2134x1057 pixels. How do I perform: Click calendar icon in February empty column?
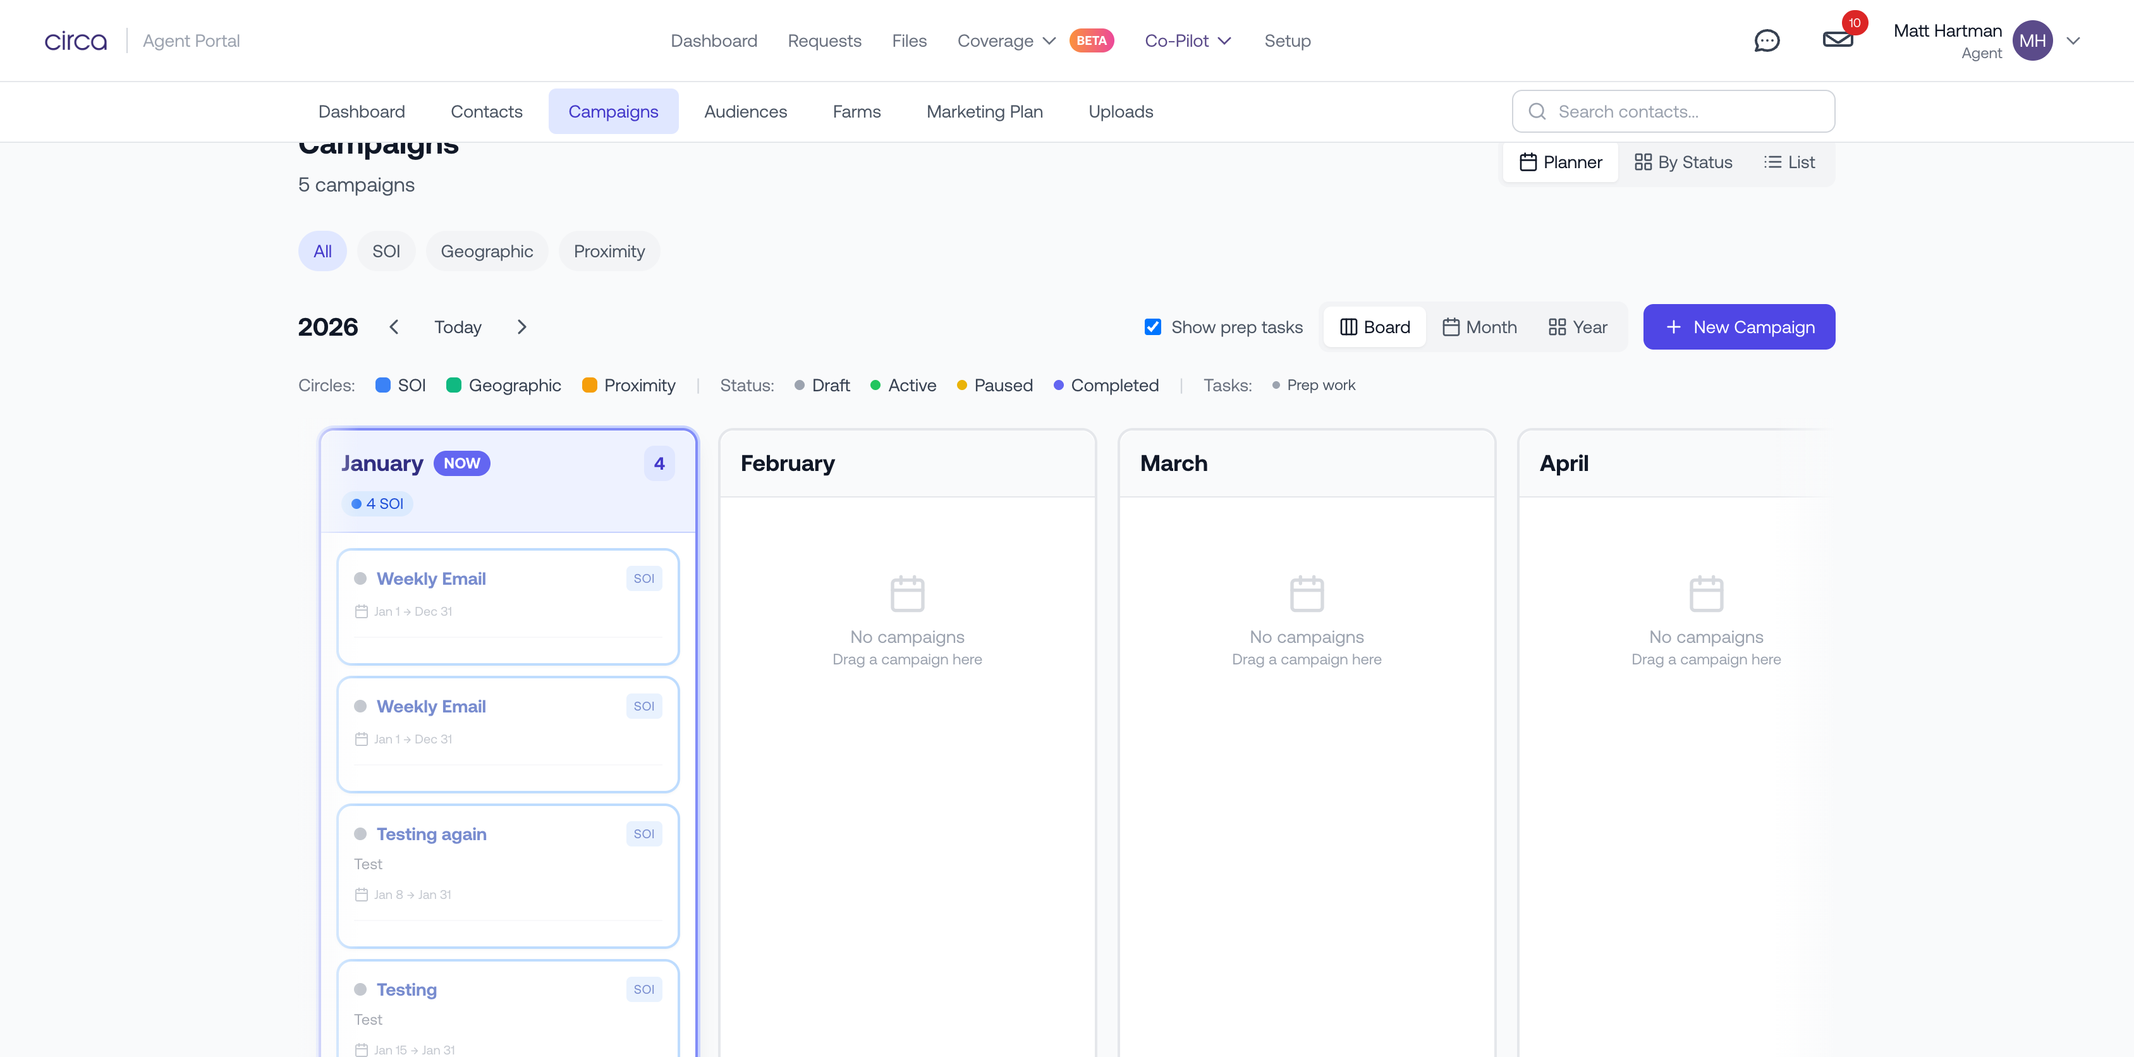pyautogui.click(x=907, y=593)
